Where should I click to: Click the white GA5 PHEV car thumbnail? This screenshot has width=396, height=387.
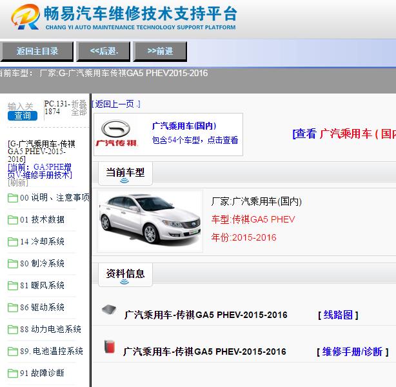[150, 221]
